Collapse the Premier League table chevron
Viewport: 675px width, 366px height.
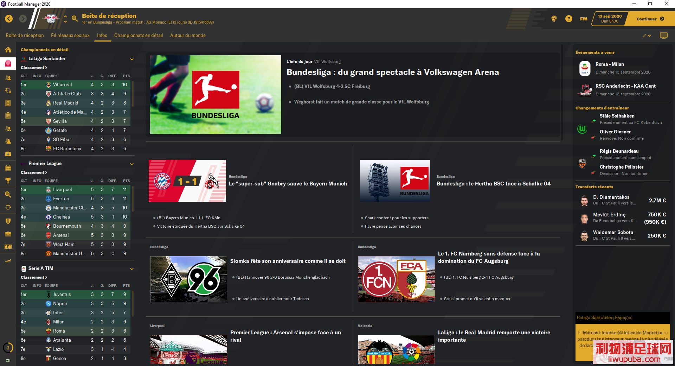click(x=132, y=164)
